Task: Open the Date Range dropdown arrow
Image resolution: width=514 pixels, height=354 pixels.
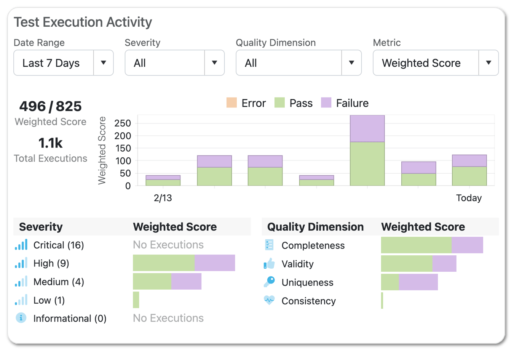Action: coord(103,63)
